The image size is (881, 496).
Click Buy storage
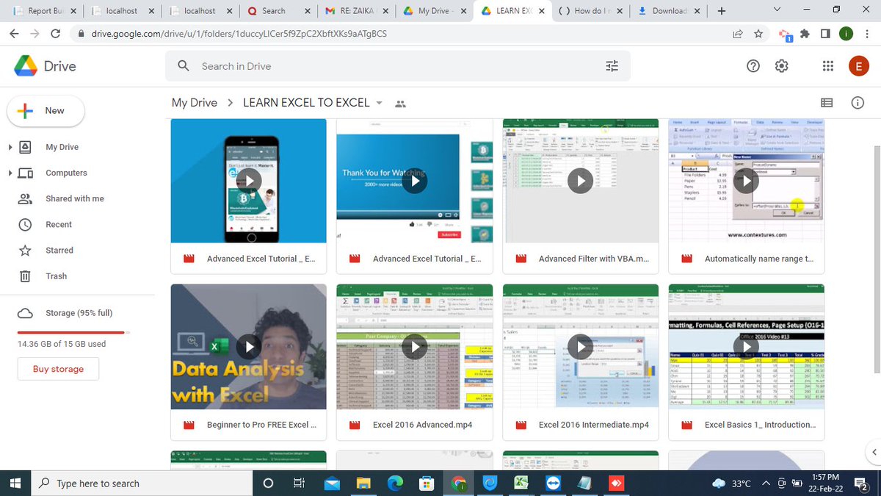(58, 369)
